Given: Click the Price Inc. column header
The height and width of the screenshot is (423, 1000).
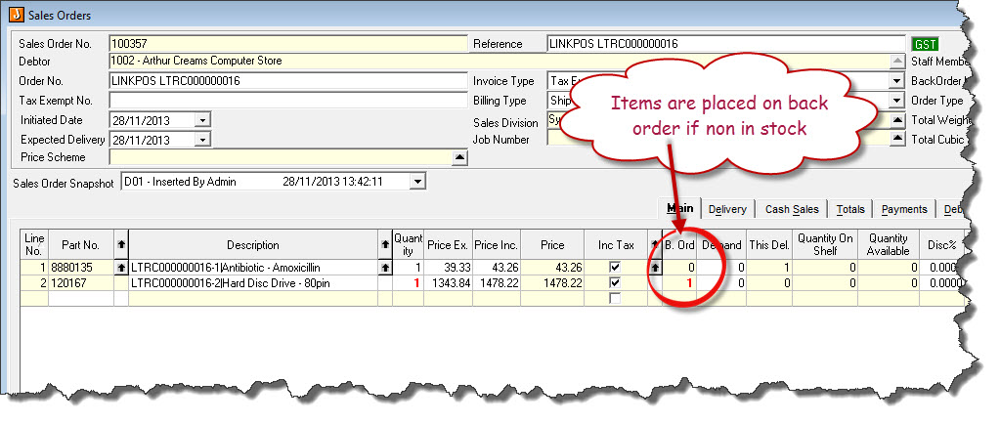Looking at the screenshot, I should coord(497,244).
